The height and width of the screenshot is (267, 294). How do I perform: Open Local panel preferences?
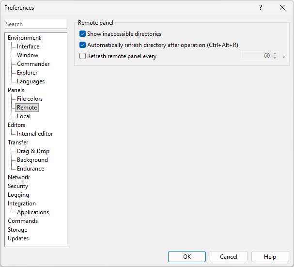(x=24, y=116)
